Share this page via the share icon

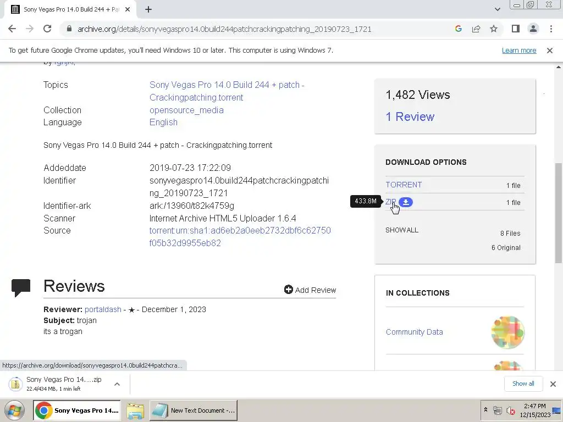tap(476, 29)
